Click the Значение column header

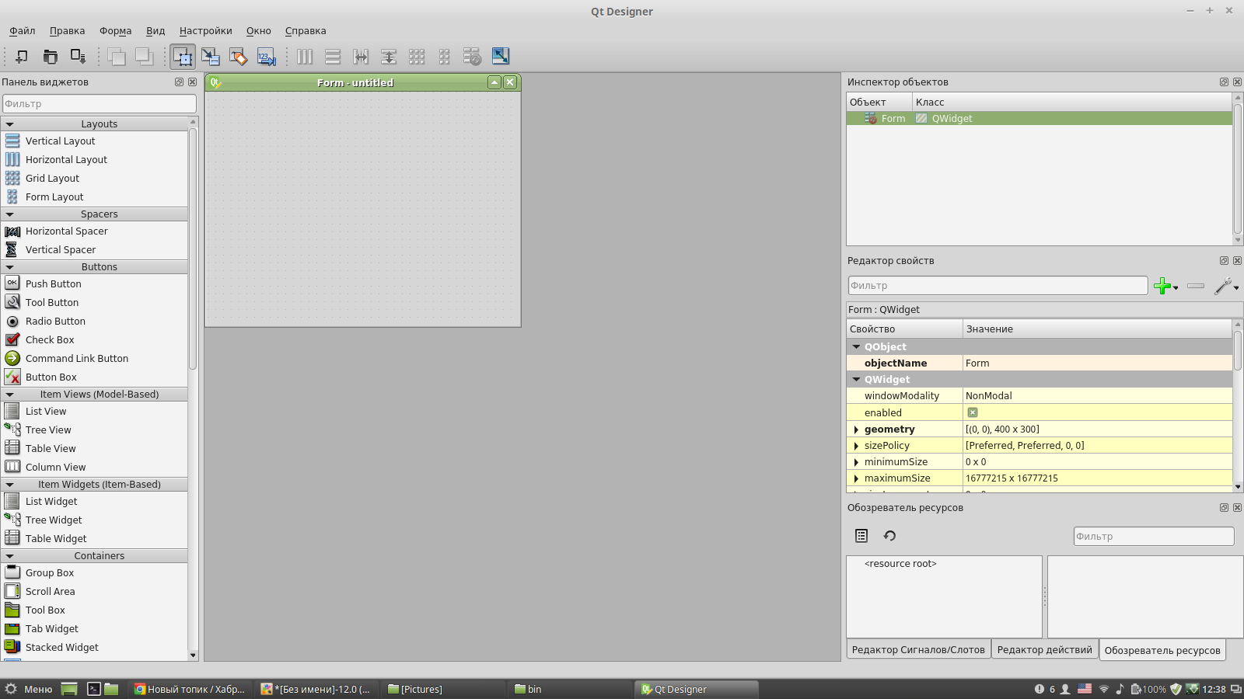coord(1097,329)
